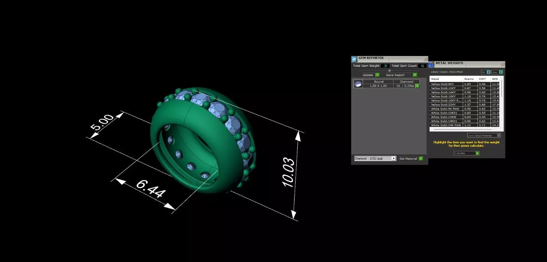Viewport: 547px width, 262px height.
Task: Click the green arrow beside Save Report
Action: click(x=415, y=75)
